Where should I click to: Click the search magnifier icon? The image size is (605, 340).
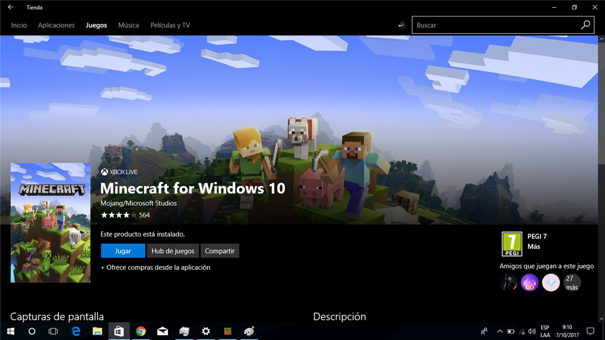586,25
